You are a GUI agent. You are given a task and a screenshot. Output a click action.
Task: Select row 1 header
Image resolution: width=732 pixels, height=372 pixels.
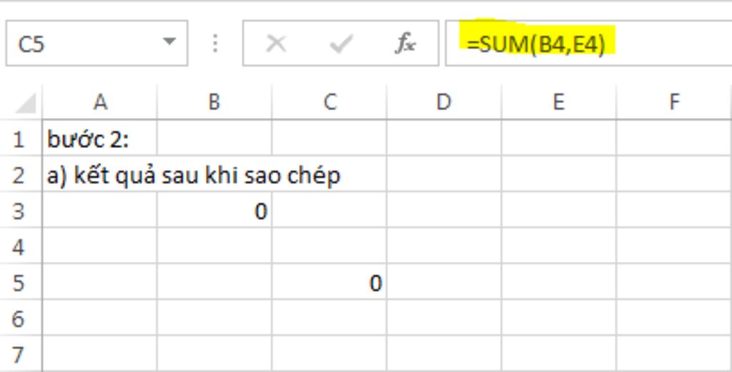(x=19, y=139)
